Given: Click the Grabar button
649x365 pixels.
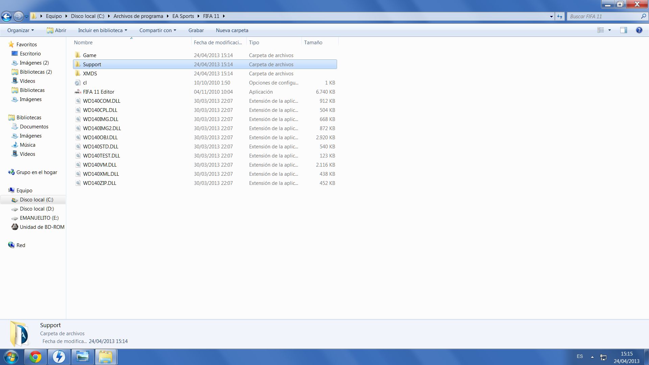Looking at the screenshot, I should point(196,30).
